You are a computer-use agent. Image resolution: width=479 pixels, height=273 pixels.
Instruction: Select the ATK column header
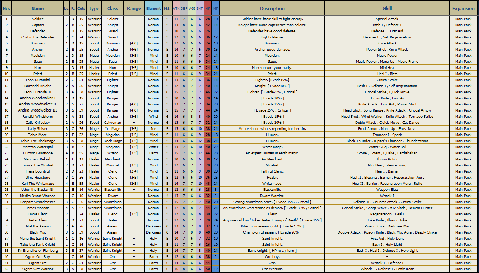176,9
